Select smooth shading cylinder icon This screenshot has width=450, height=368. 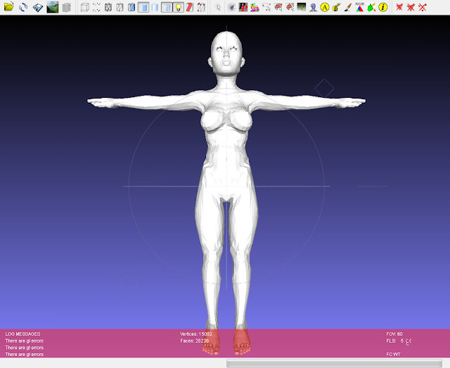(155, 7)
